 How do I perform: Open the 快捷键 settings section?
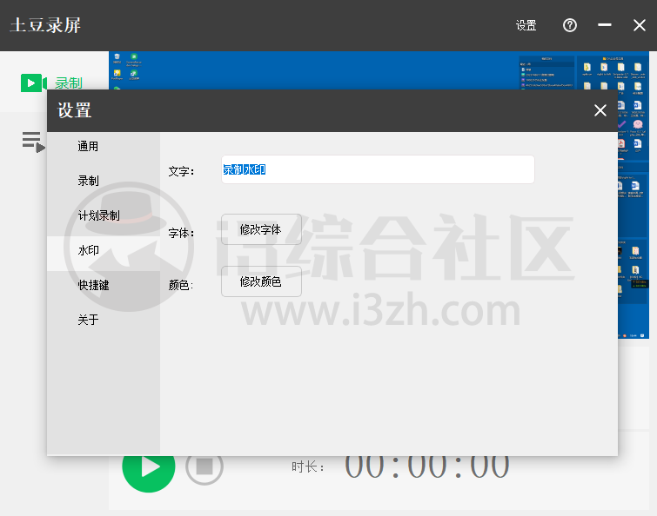point(103,285)
